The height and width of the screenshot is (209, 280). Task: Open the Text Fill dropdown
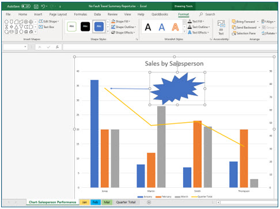click(x=196, y=21)
